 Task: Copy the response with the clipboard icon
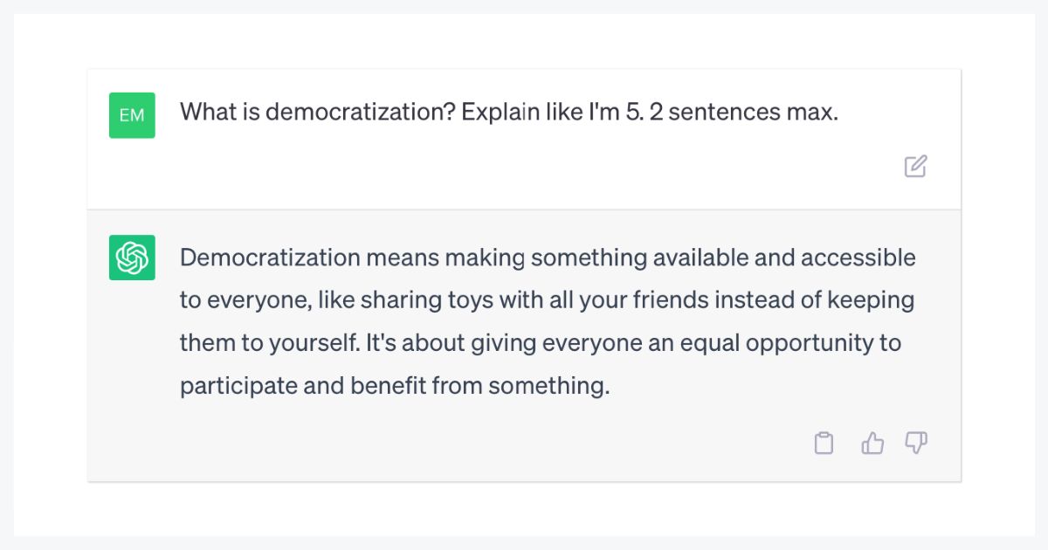tap(824, 443)
